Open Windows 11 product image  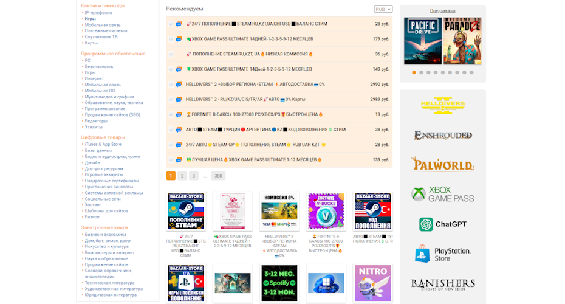pyautogui.click(x=326, y=283)
